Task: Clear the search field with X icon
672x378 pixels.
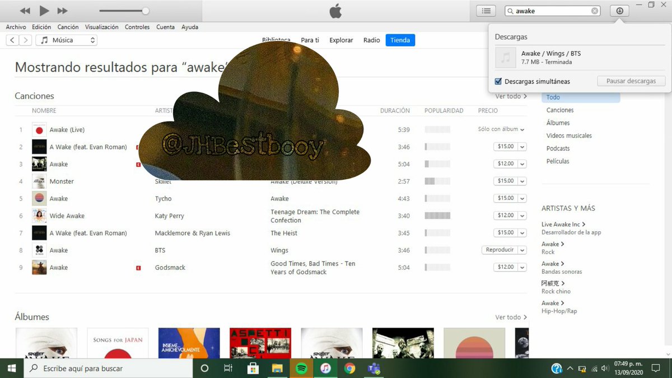Action: [x=595, y=11]
